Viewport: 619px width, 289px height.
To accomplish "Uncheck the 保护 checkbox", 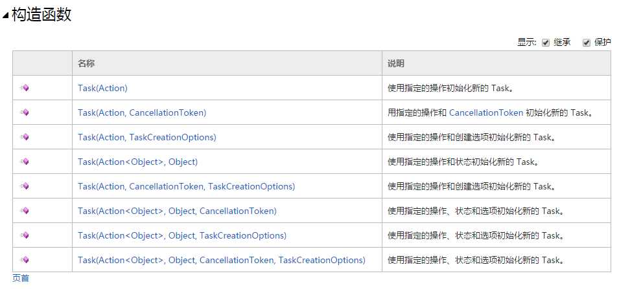I will [x=587, y=43].
